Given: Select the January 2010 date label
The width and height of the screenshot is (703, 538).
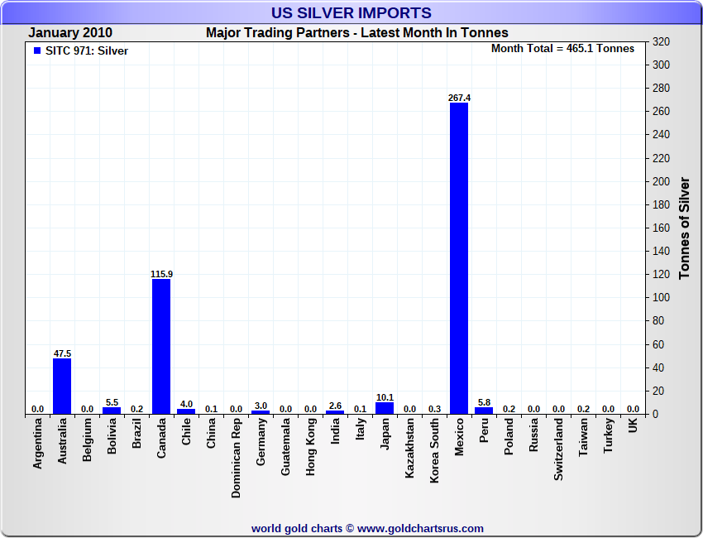Looking at the screenshot, I should click(x=70, y=33).
